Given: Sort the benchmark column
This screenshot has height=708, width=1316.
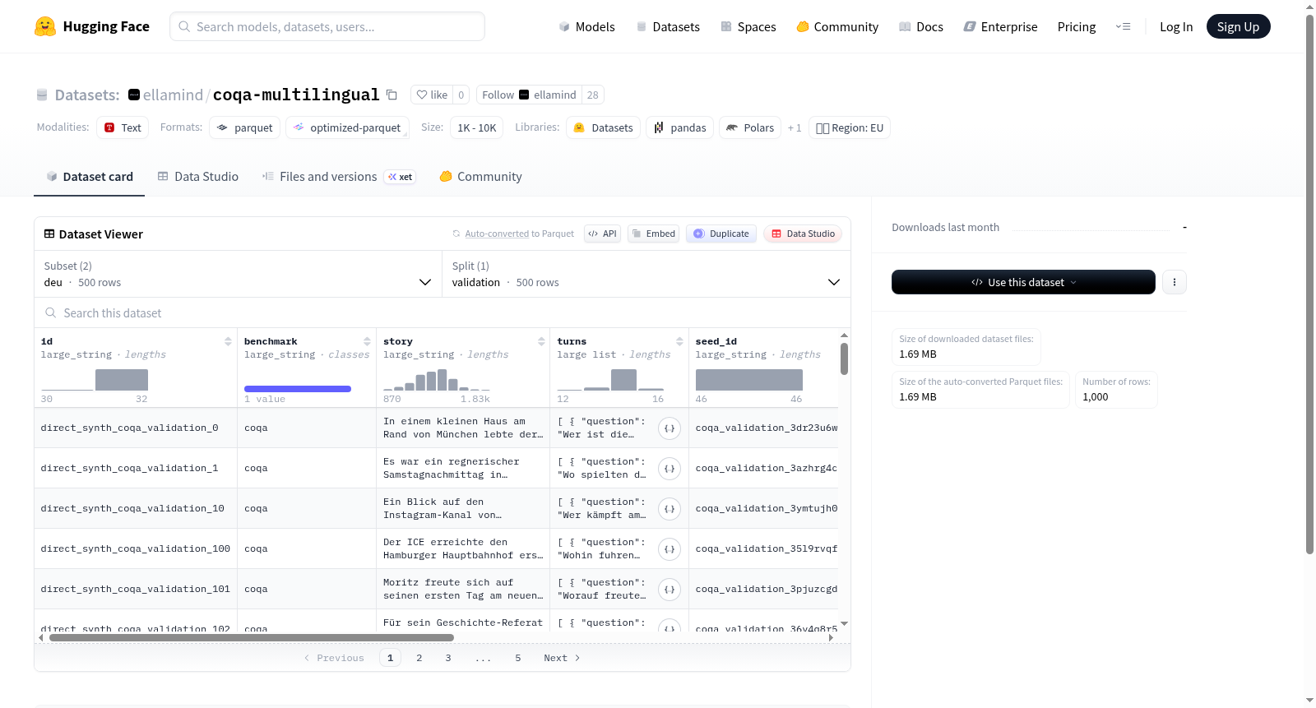Looking at the screenshot, I should [x=367, y=341].
